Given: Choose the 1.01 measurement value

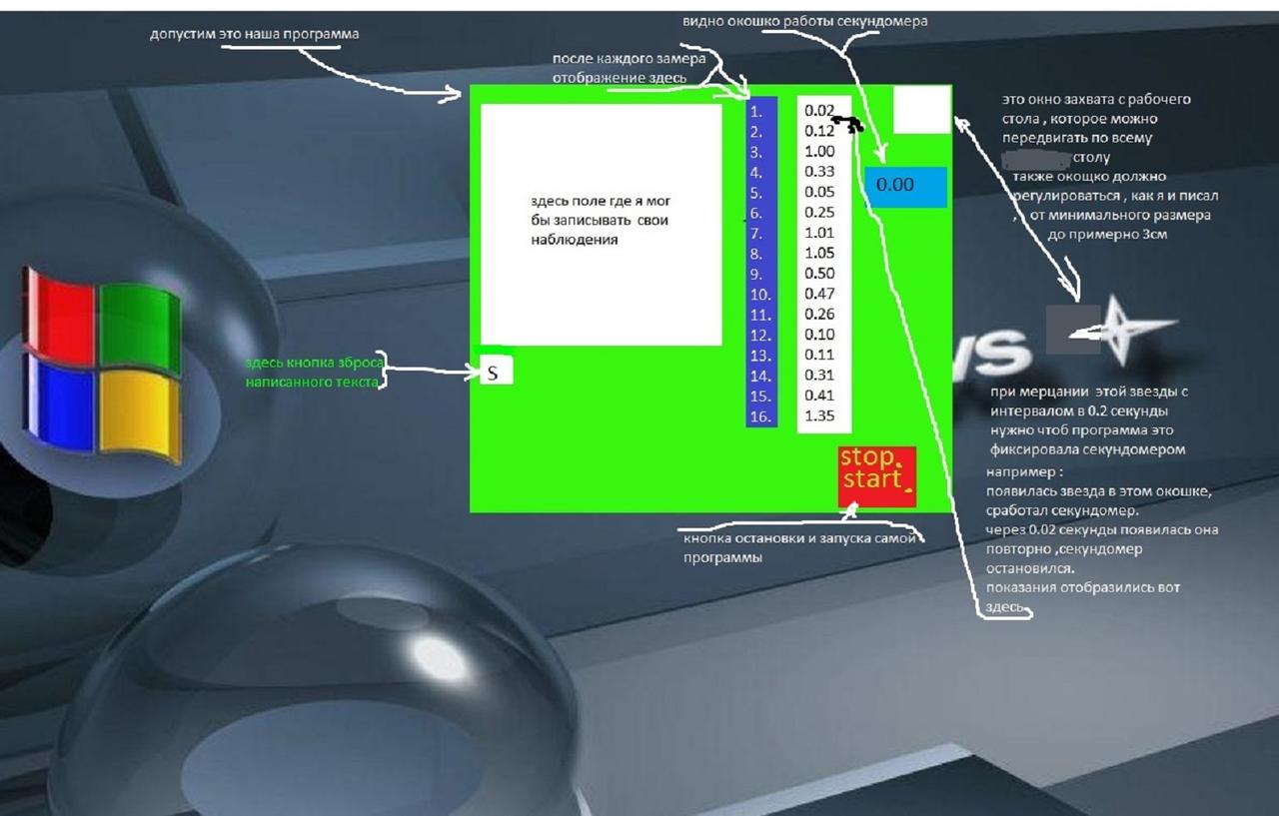Looking at the screenshot, I should pos(819,233).
